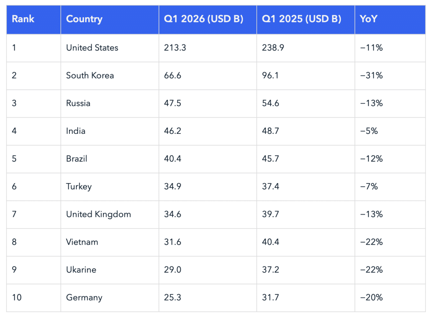Click the United Kingdom cell

click(98, 214)
